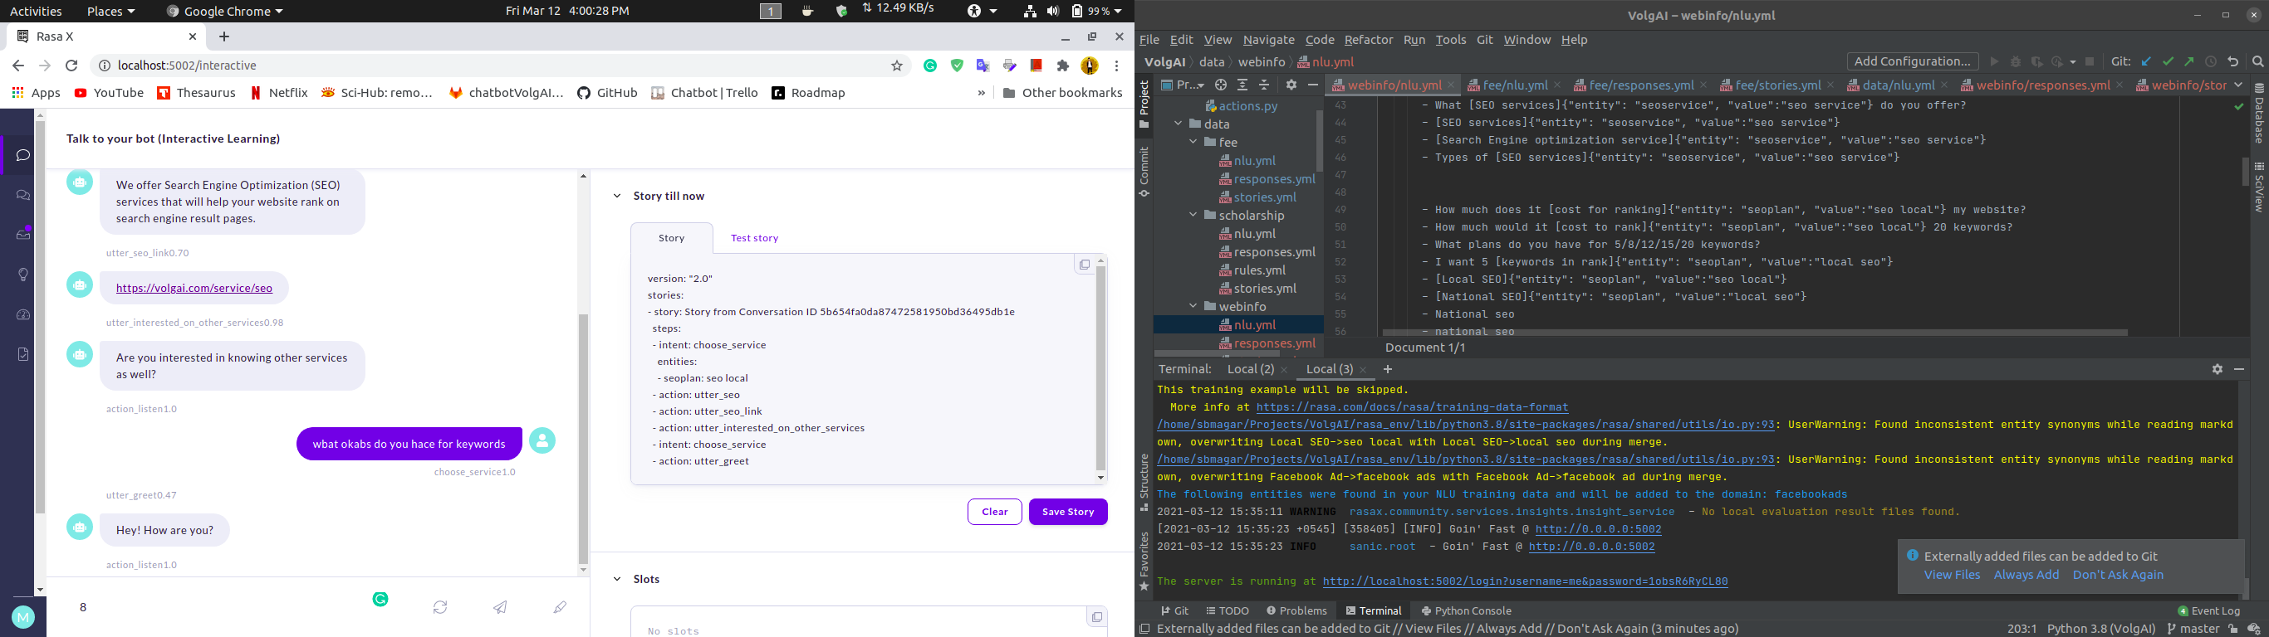Open Conversations icon in Rasa X sidebar
Screen dimensions: 2269x637
click(x=24, y=195)
